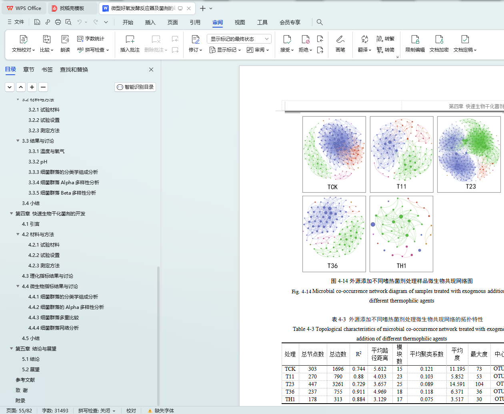Click 文档定稿 finalize document
Screen dimensions: 504x414
click(465, 44)
